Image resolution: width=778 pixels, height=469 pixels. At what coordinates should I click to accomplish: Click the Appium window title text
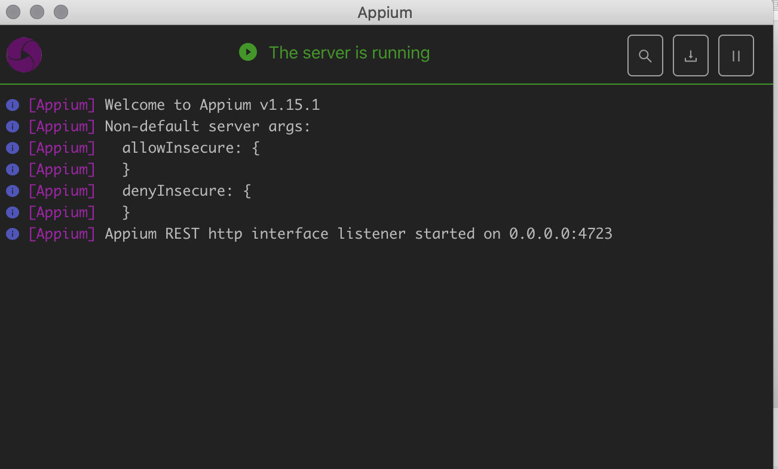(x=385, y=12)
